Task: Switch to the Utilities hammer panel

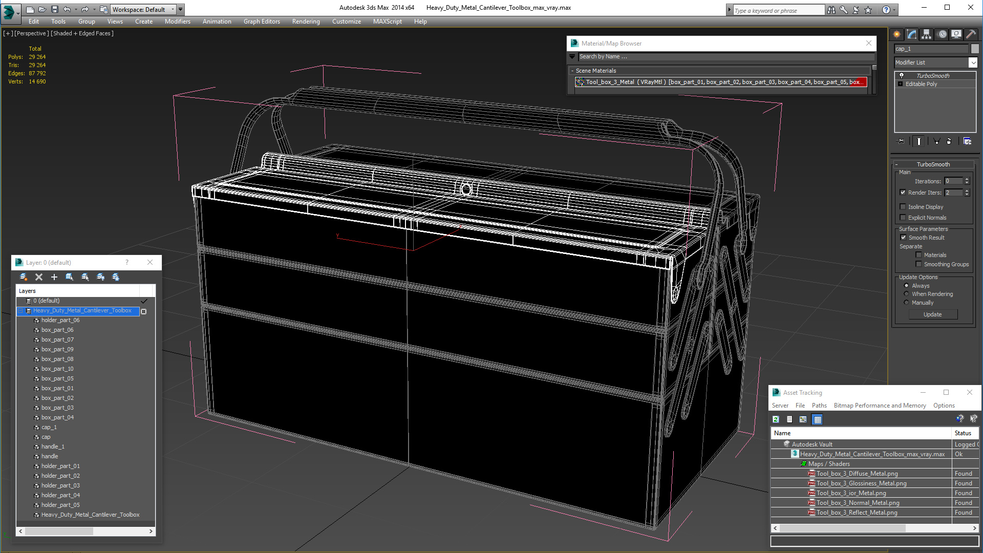Action: [971, 34]
